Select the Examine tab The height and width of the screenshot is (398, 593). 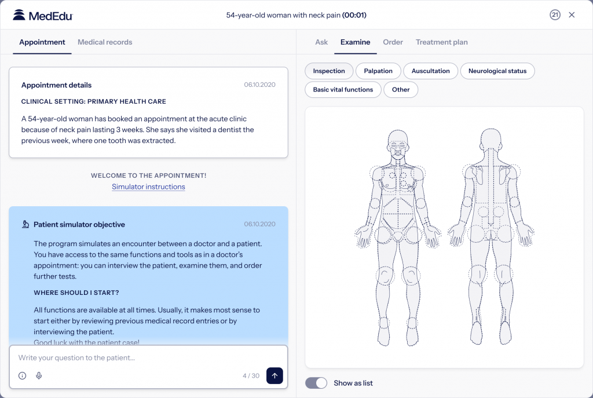coord(355,42)
